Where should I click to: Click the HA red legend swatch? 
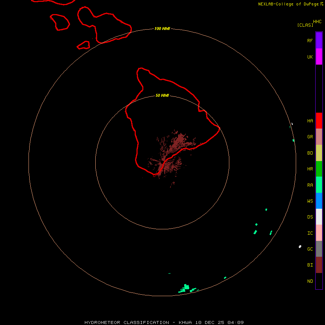click(319, 121)
